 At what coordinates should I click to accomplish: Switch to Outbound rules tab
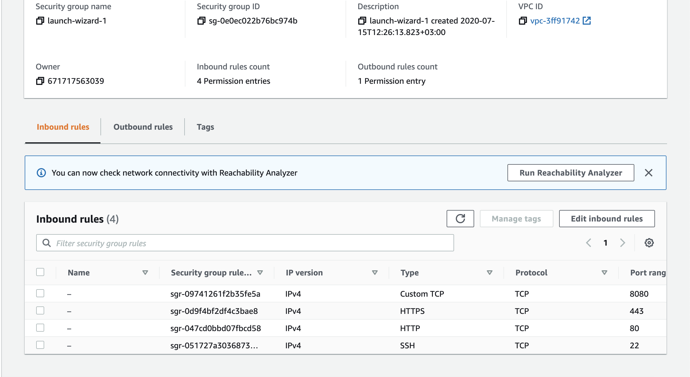[x=143, y=127]
